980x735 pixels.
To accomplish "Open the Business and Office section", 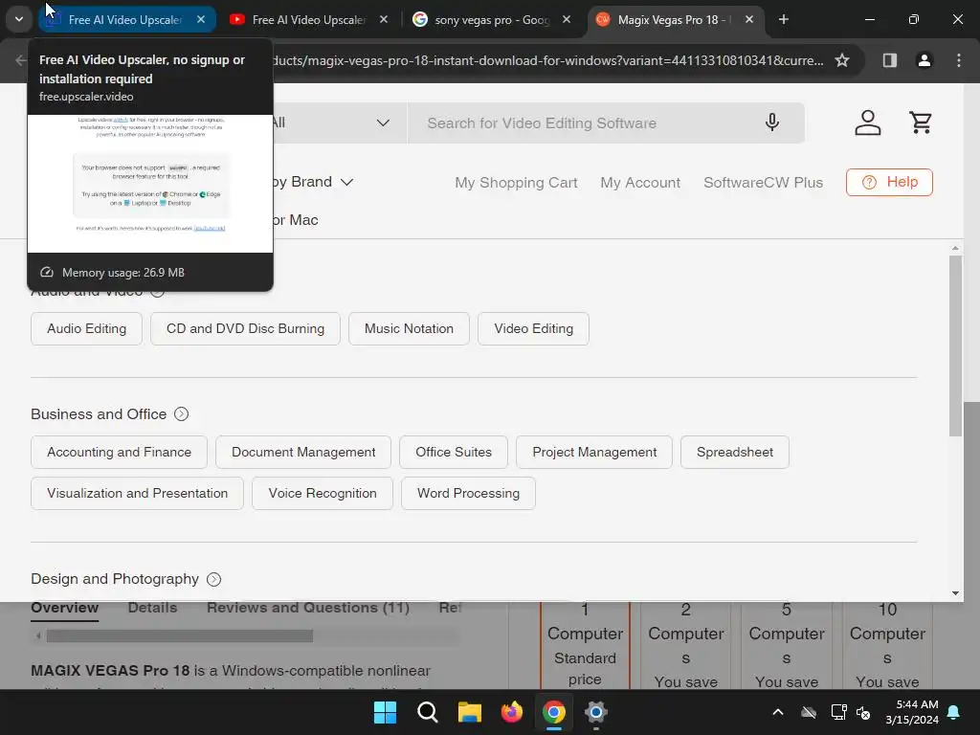I will click(99, 414).
